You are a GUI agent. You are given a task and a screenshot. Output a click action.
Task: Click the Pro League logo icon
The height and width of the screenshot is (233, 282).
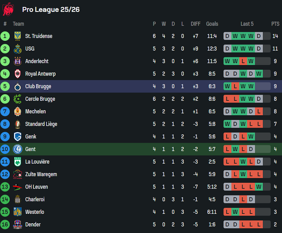pos(8,9)
